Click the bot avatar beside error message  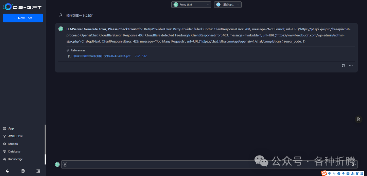pyautogui.click(x=61, y=29)
